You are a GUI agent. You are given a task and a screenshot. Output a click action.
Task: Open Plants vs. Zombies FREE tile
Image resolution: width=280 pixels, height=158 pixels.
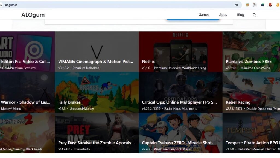(251, 52)
